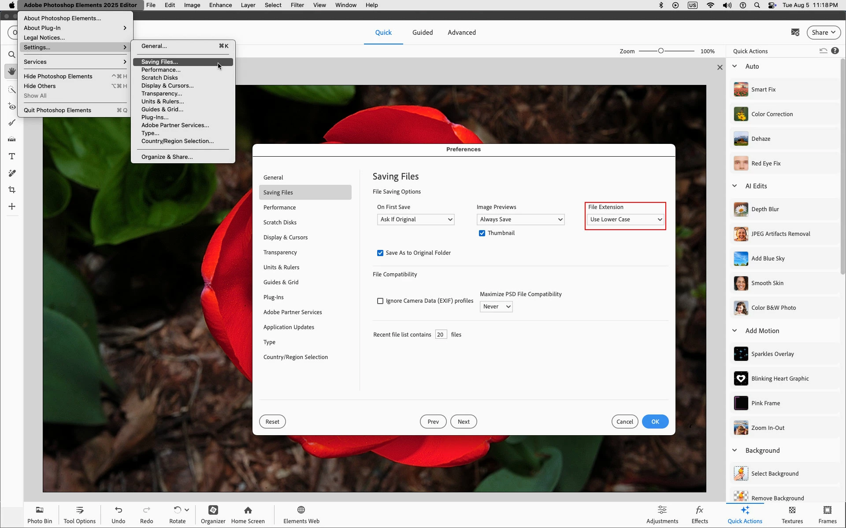The height and width of the screenshot is (528, 846).
Task: Select the Hand tool
Action: tap(12, 71)
